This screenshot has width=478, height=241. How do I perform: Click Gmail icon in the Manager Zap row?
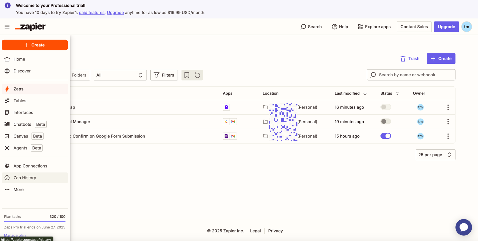pyautogui.click(x=233, y=122)
